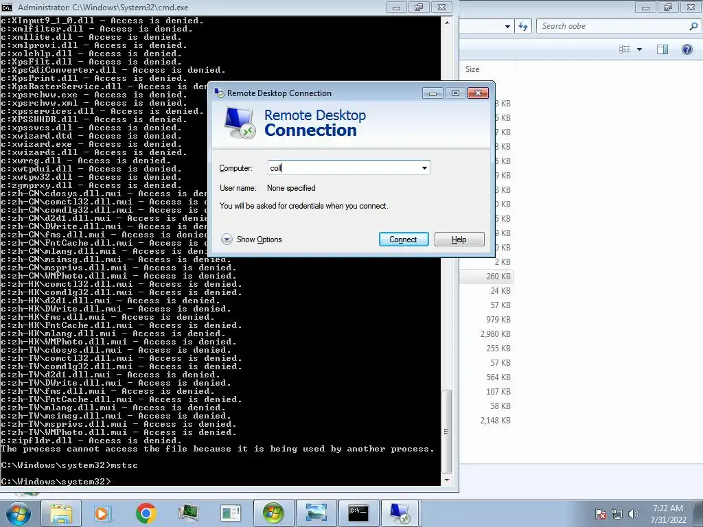703x527 pixels.
Task: Click the 'mstsc' command line in cmd
Action: pyautogui.click(x=69, y=465)
